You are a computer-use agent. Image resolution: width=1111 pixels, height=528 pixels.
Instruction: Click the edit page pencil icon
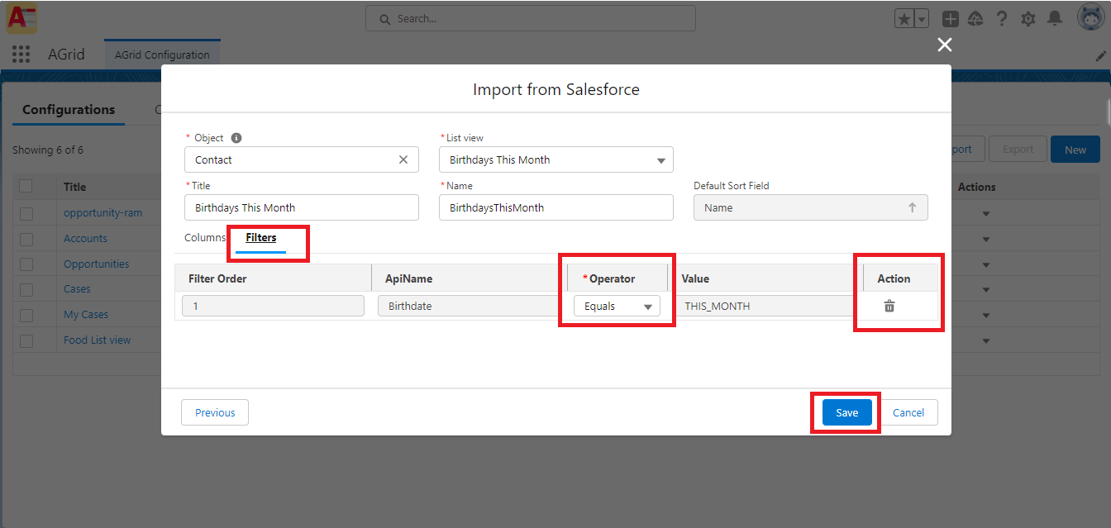1100,56
